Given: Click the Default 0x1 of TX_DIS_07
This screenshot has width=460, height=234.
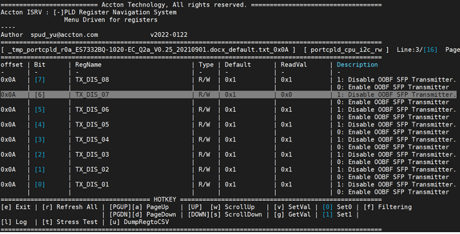Looking at the screenshot, I should coord(230,95).
